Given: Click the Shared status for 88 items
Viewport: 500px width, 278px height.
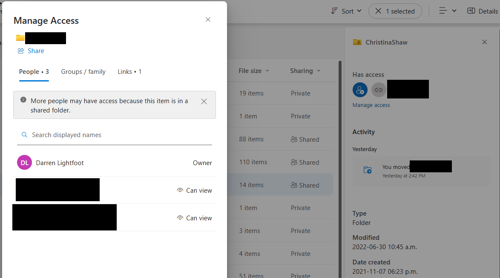Looking at the screenshot, I should [305, 140].
